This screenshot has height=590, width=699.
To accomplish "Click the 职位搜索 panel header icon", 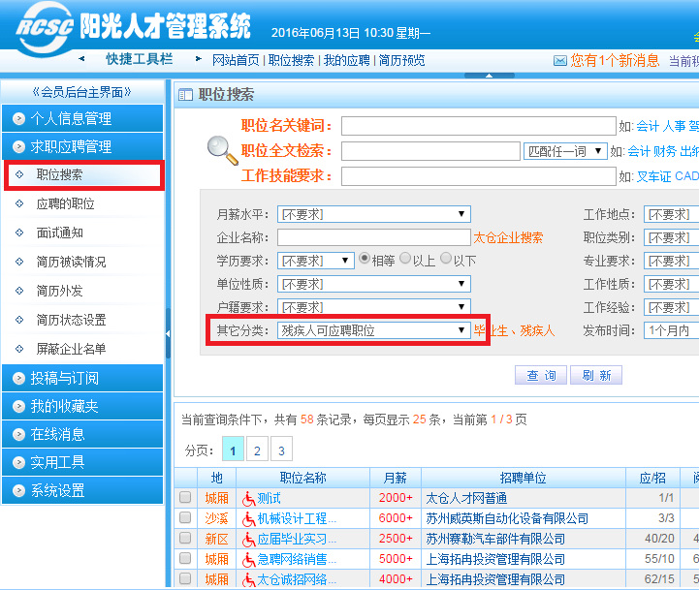I will 186,95.
